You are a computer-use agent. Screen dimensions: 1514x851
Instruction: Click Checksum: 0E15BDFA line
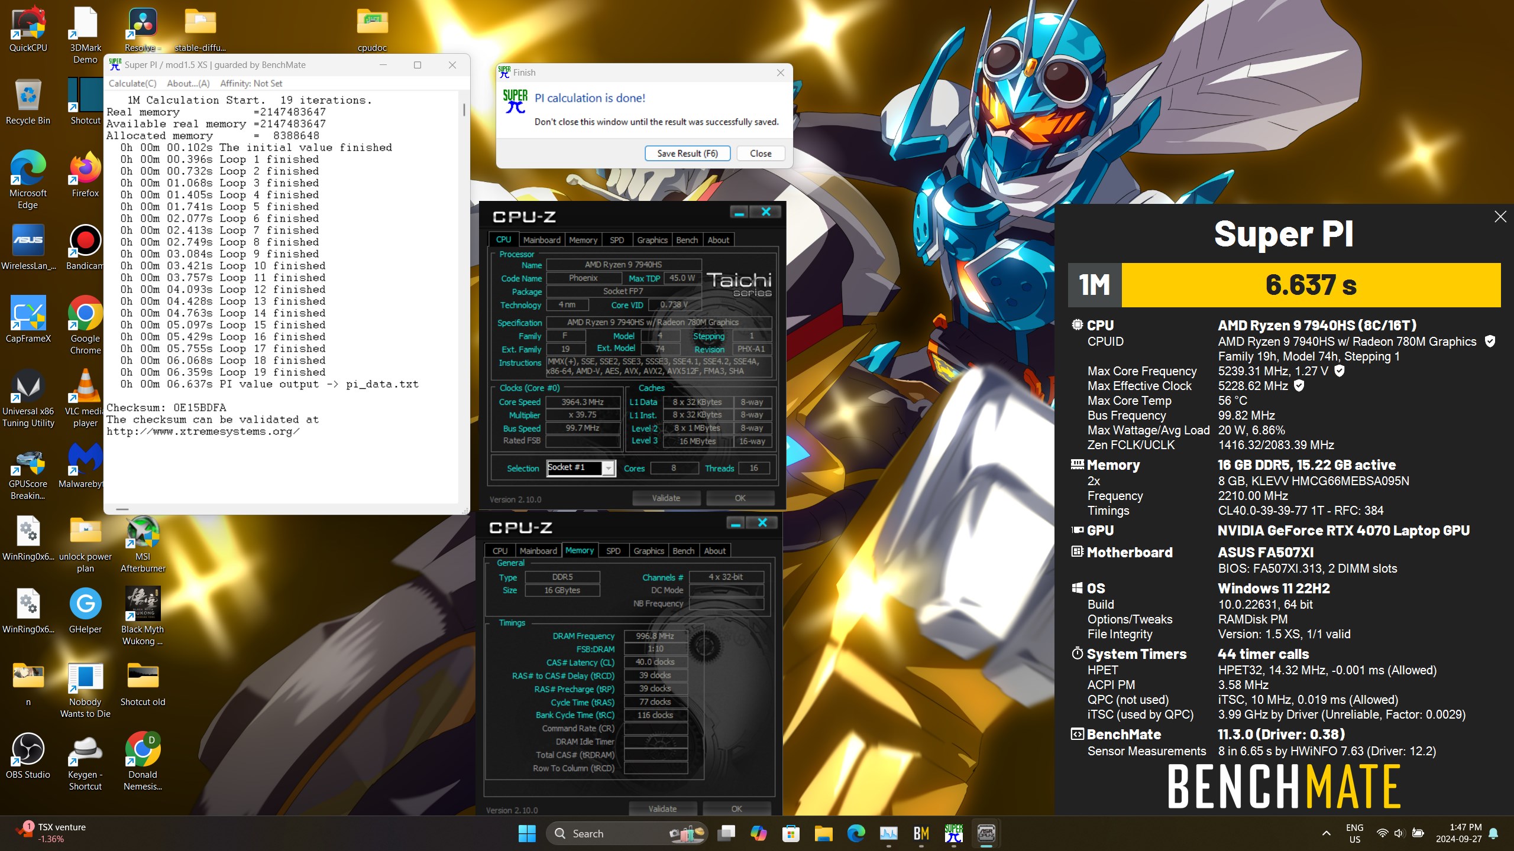[166, 408]
